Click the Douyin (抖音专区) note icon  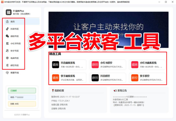click(x=7, y=29)
